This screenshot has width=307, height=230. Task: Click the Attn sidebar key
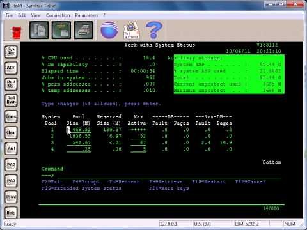pos(11,68)
